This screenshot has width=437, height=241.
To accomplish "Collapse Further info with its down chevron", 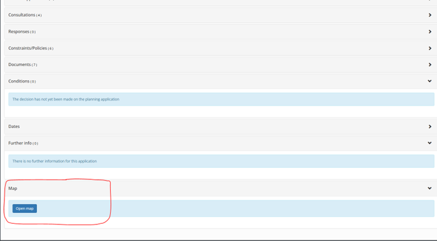I will coord(429,143).
